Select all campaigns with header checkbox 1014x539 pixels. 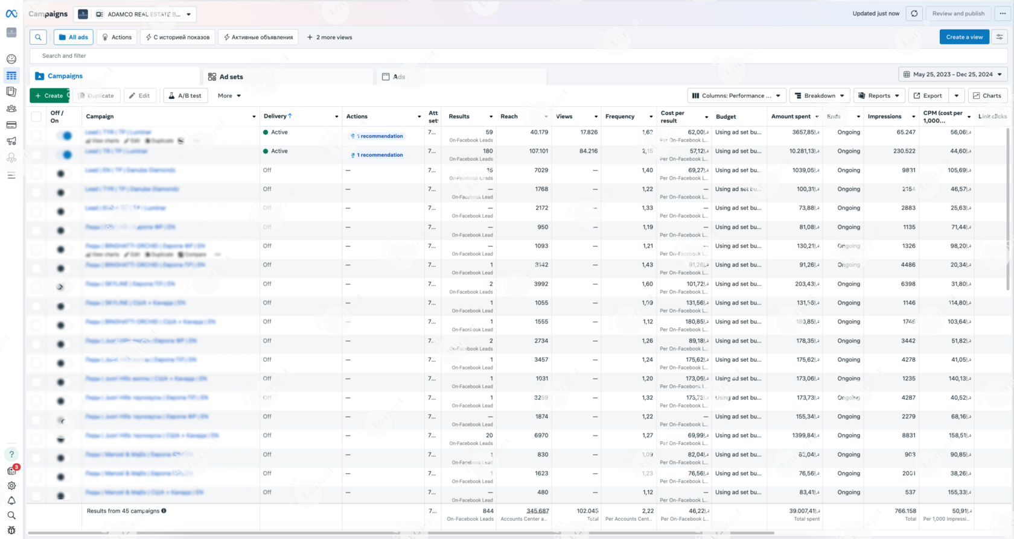(36, 117)
